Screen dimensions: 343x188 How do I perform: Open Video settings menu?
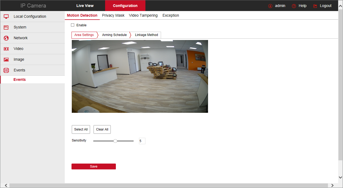33,49
